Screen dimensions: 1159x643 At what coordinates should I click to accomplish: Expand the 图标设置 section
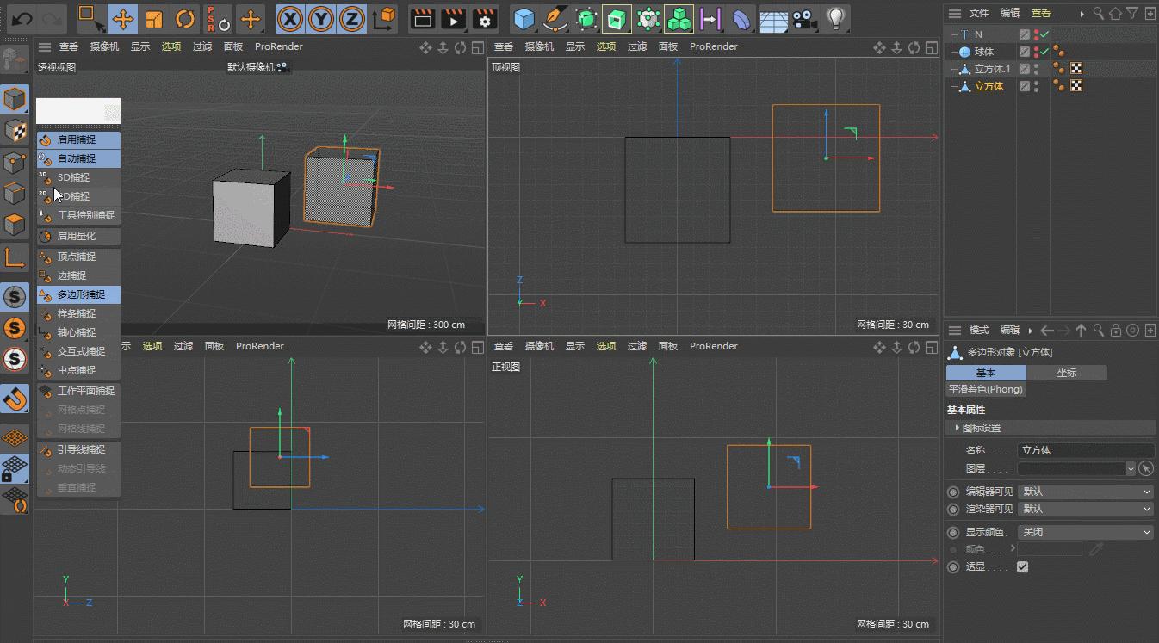tap(981, 428)
